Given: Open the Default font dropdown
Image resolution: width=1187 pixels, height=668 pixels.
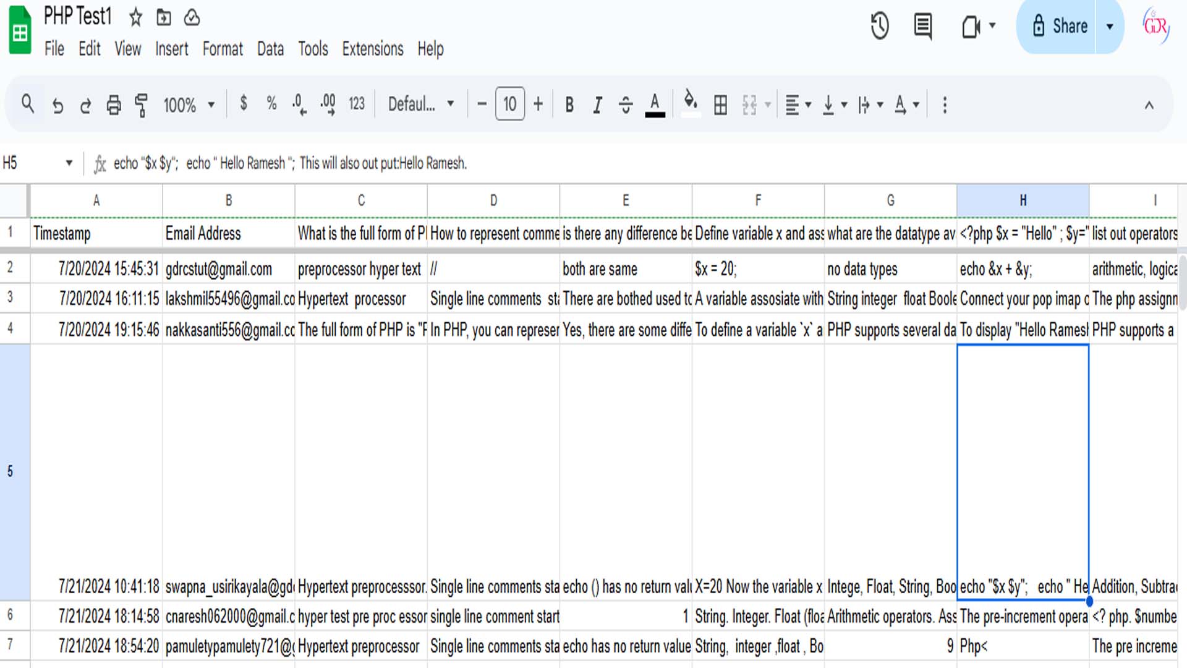Looking at the screenshot, I should coord(421,104).
